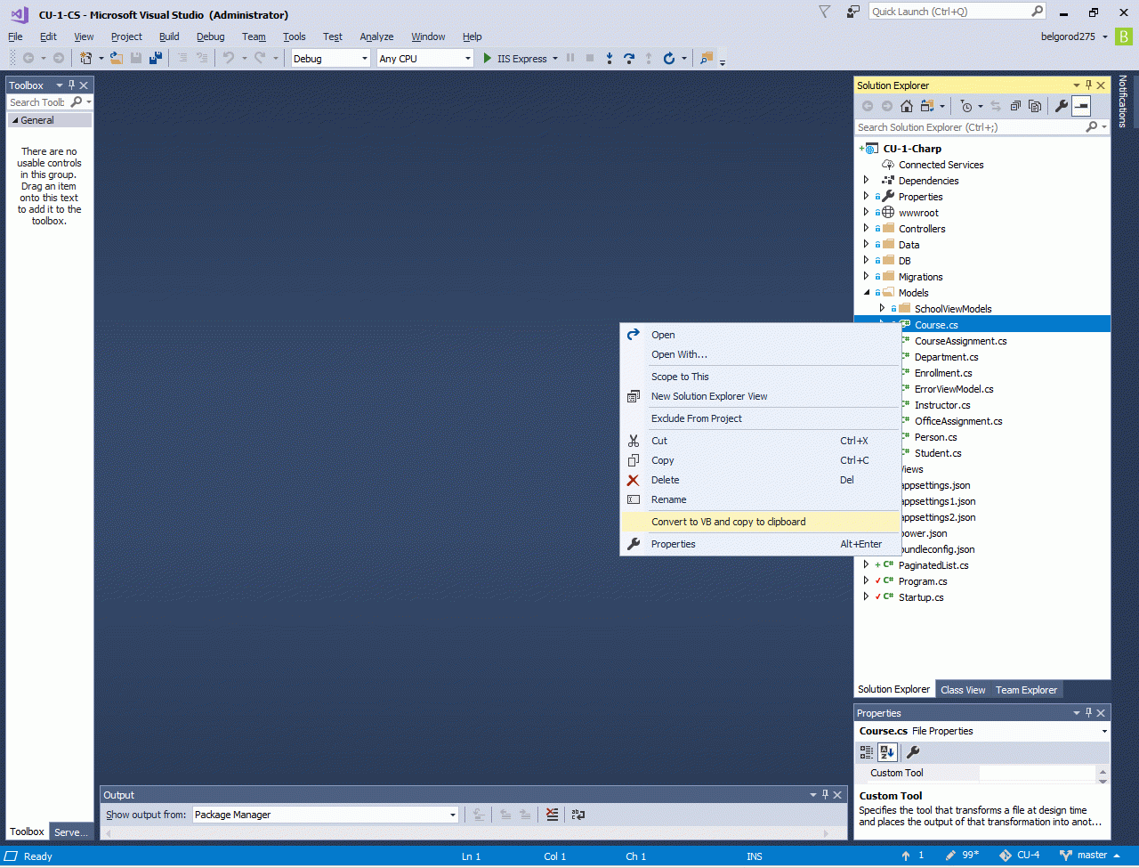Viewport: 1139px width, 868px height.
Task: Click the CU-4 repository status item
Action: click(1019, 856)
